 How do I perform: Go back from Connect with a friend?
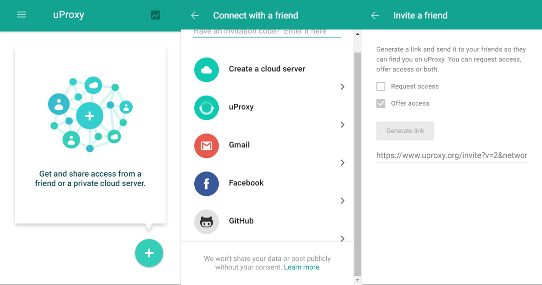195,15
